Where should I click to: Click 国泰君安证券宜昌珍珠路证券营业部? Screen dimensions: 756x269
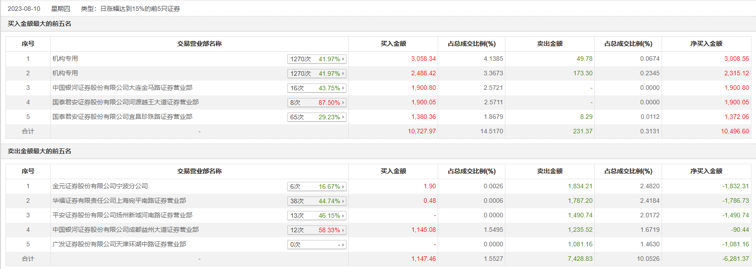point(122,117)
